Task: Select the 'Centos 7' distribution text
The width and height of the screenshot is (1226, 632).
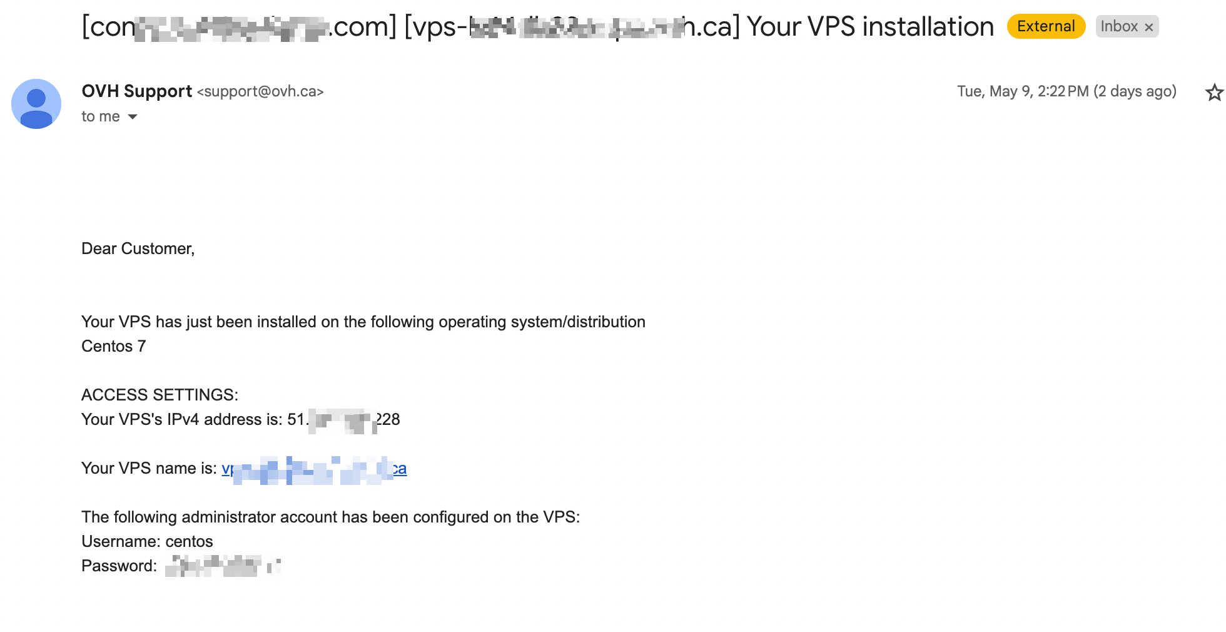Action: pyautogui.click(x=114, y=346)
